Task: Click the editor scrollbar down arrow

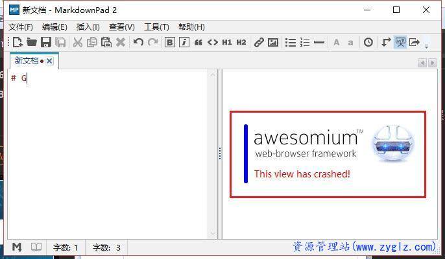Action: coord(213,234)
